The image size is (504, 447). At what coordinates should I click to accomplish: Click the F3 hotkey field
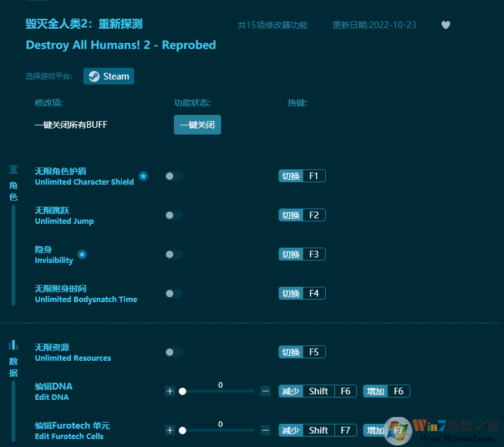tap(314, 254)
